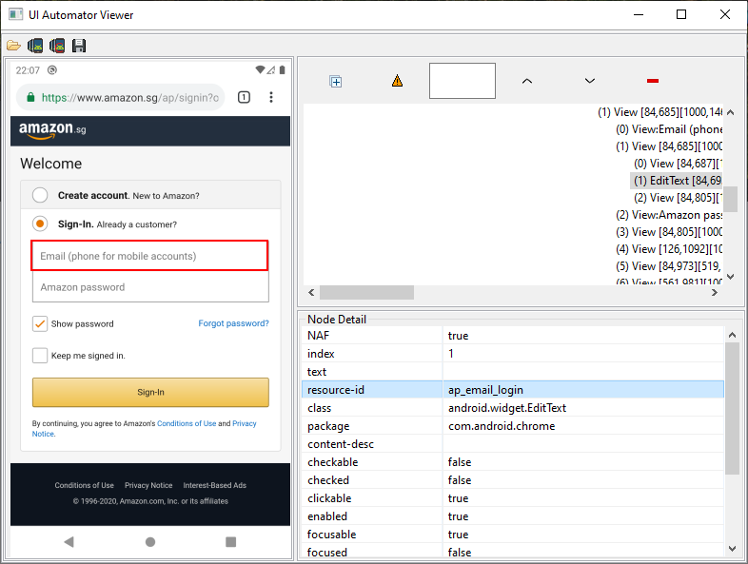
Task: Tap the Chrome tab count icon
Action: click(x=244, y=97)
